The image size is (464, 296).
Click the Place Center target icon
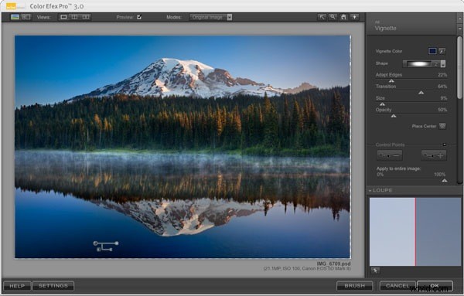click(x=442, y=126)
